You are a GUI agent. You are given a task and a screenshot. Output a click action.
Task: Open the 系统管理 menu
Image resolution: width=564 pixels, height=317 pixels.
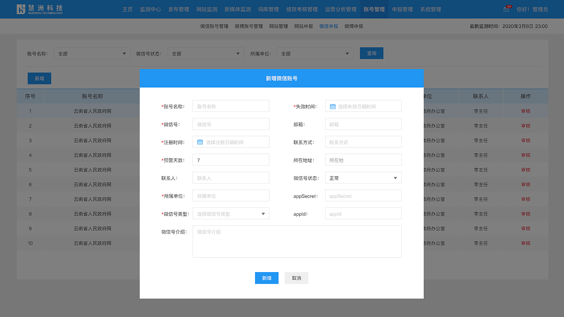point(430,9)
